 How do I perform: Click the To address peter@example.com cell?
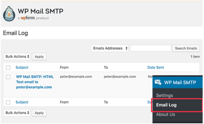tap(120, 77)
